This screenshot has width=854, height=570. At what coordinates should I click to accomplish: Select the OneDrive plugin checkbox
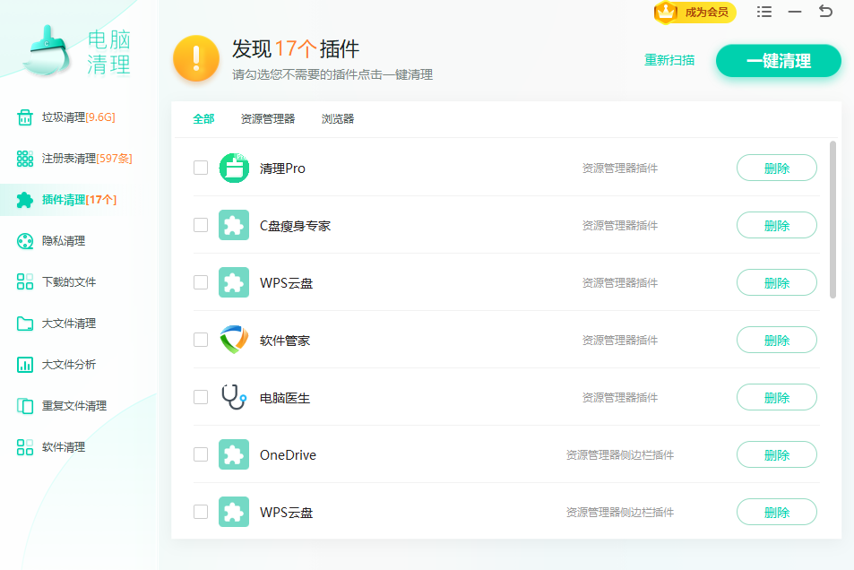[x=201, y=454]
